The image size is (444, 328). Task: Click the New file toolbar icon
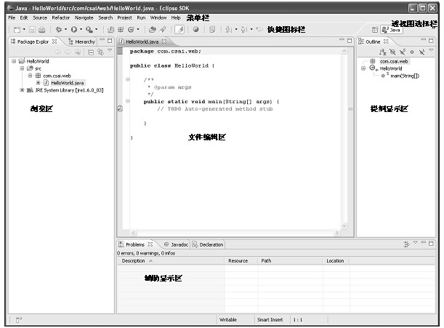coord(17,30)
